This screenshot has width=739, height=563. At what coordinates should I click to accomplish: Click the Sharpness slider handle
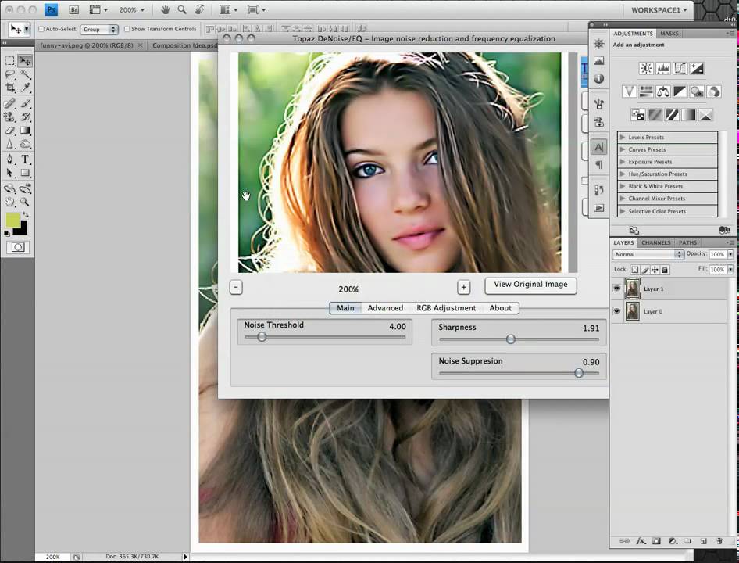[510, 339]
